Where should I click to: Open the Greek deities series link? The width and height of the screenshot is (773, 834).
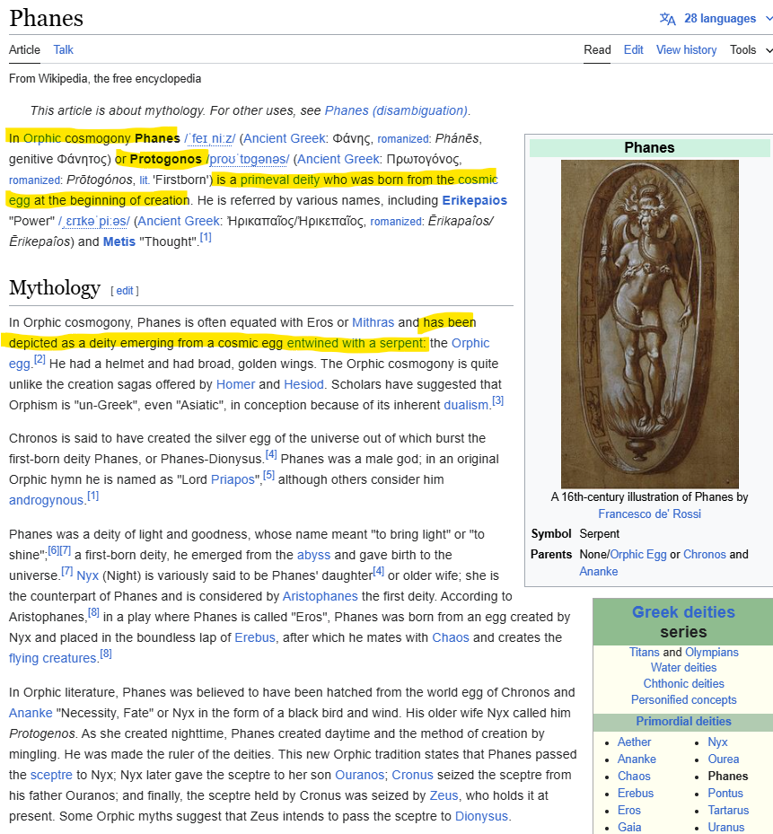tap(683, 612)
